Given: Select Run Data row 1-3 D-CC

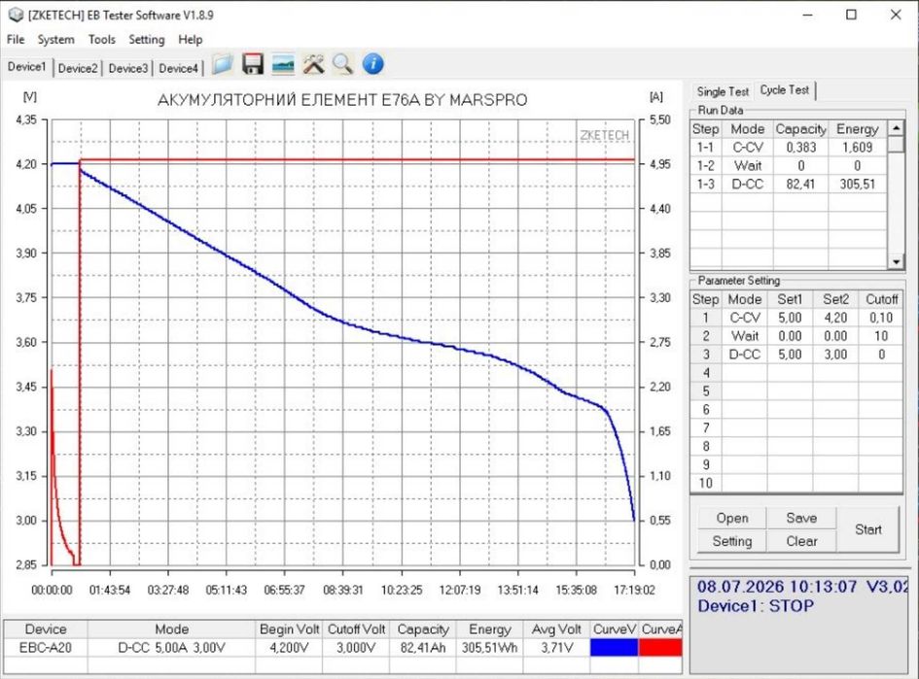Looking at the screenshot, I should [789, 184].
